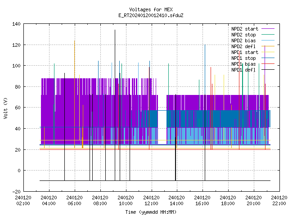The width and height of the screenshot is (288, 216).
Task: Click the NPD2 start legend label
Action: click(x=245, y=29)
